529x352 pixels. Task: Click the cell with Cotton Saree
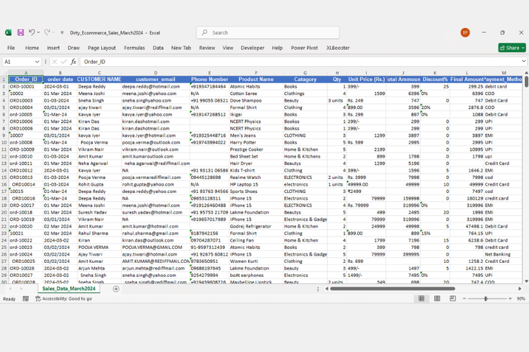click(x=256, y=94)
